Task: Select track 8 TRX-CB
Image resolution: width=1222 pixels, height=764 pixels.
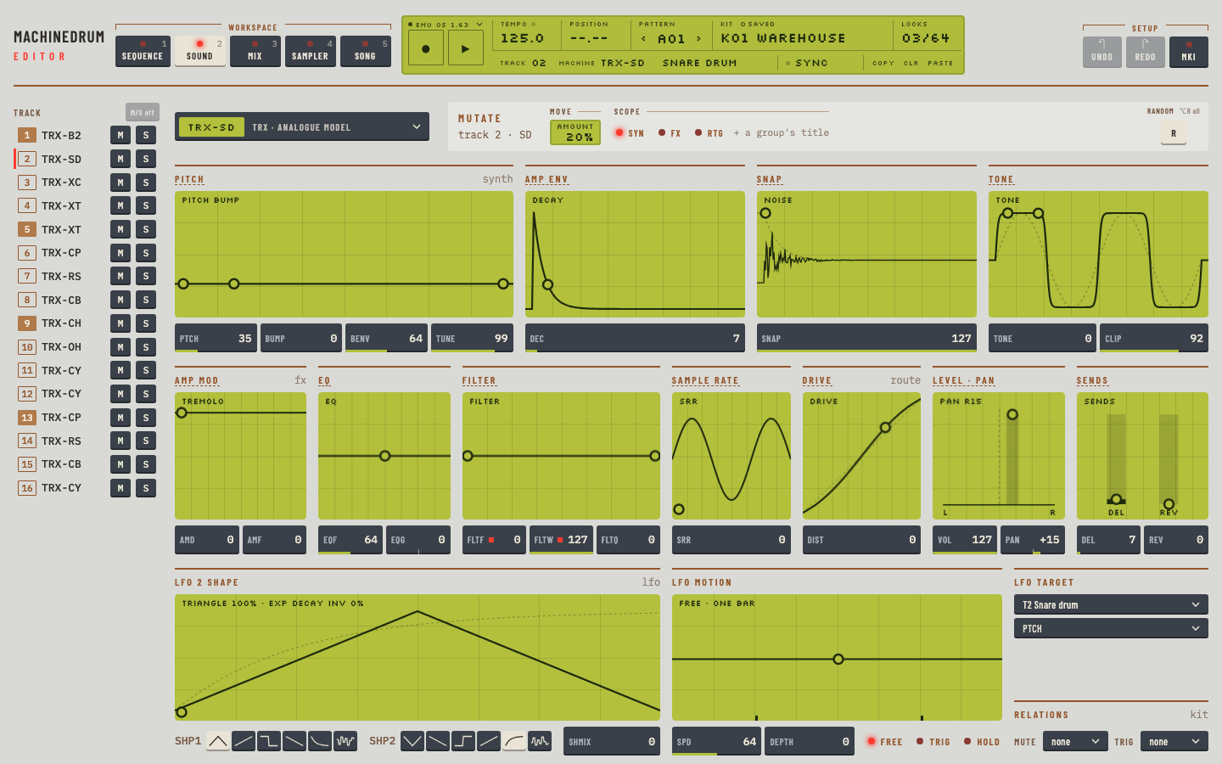Action: pyautogui.click(x=61, y=300)
